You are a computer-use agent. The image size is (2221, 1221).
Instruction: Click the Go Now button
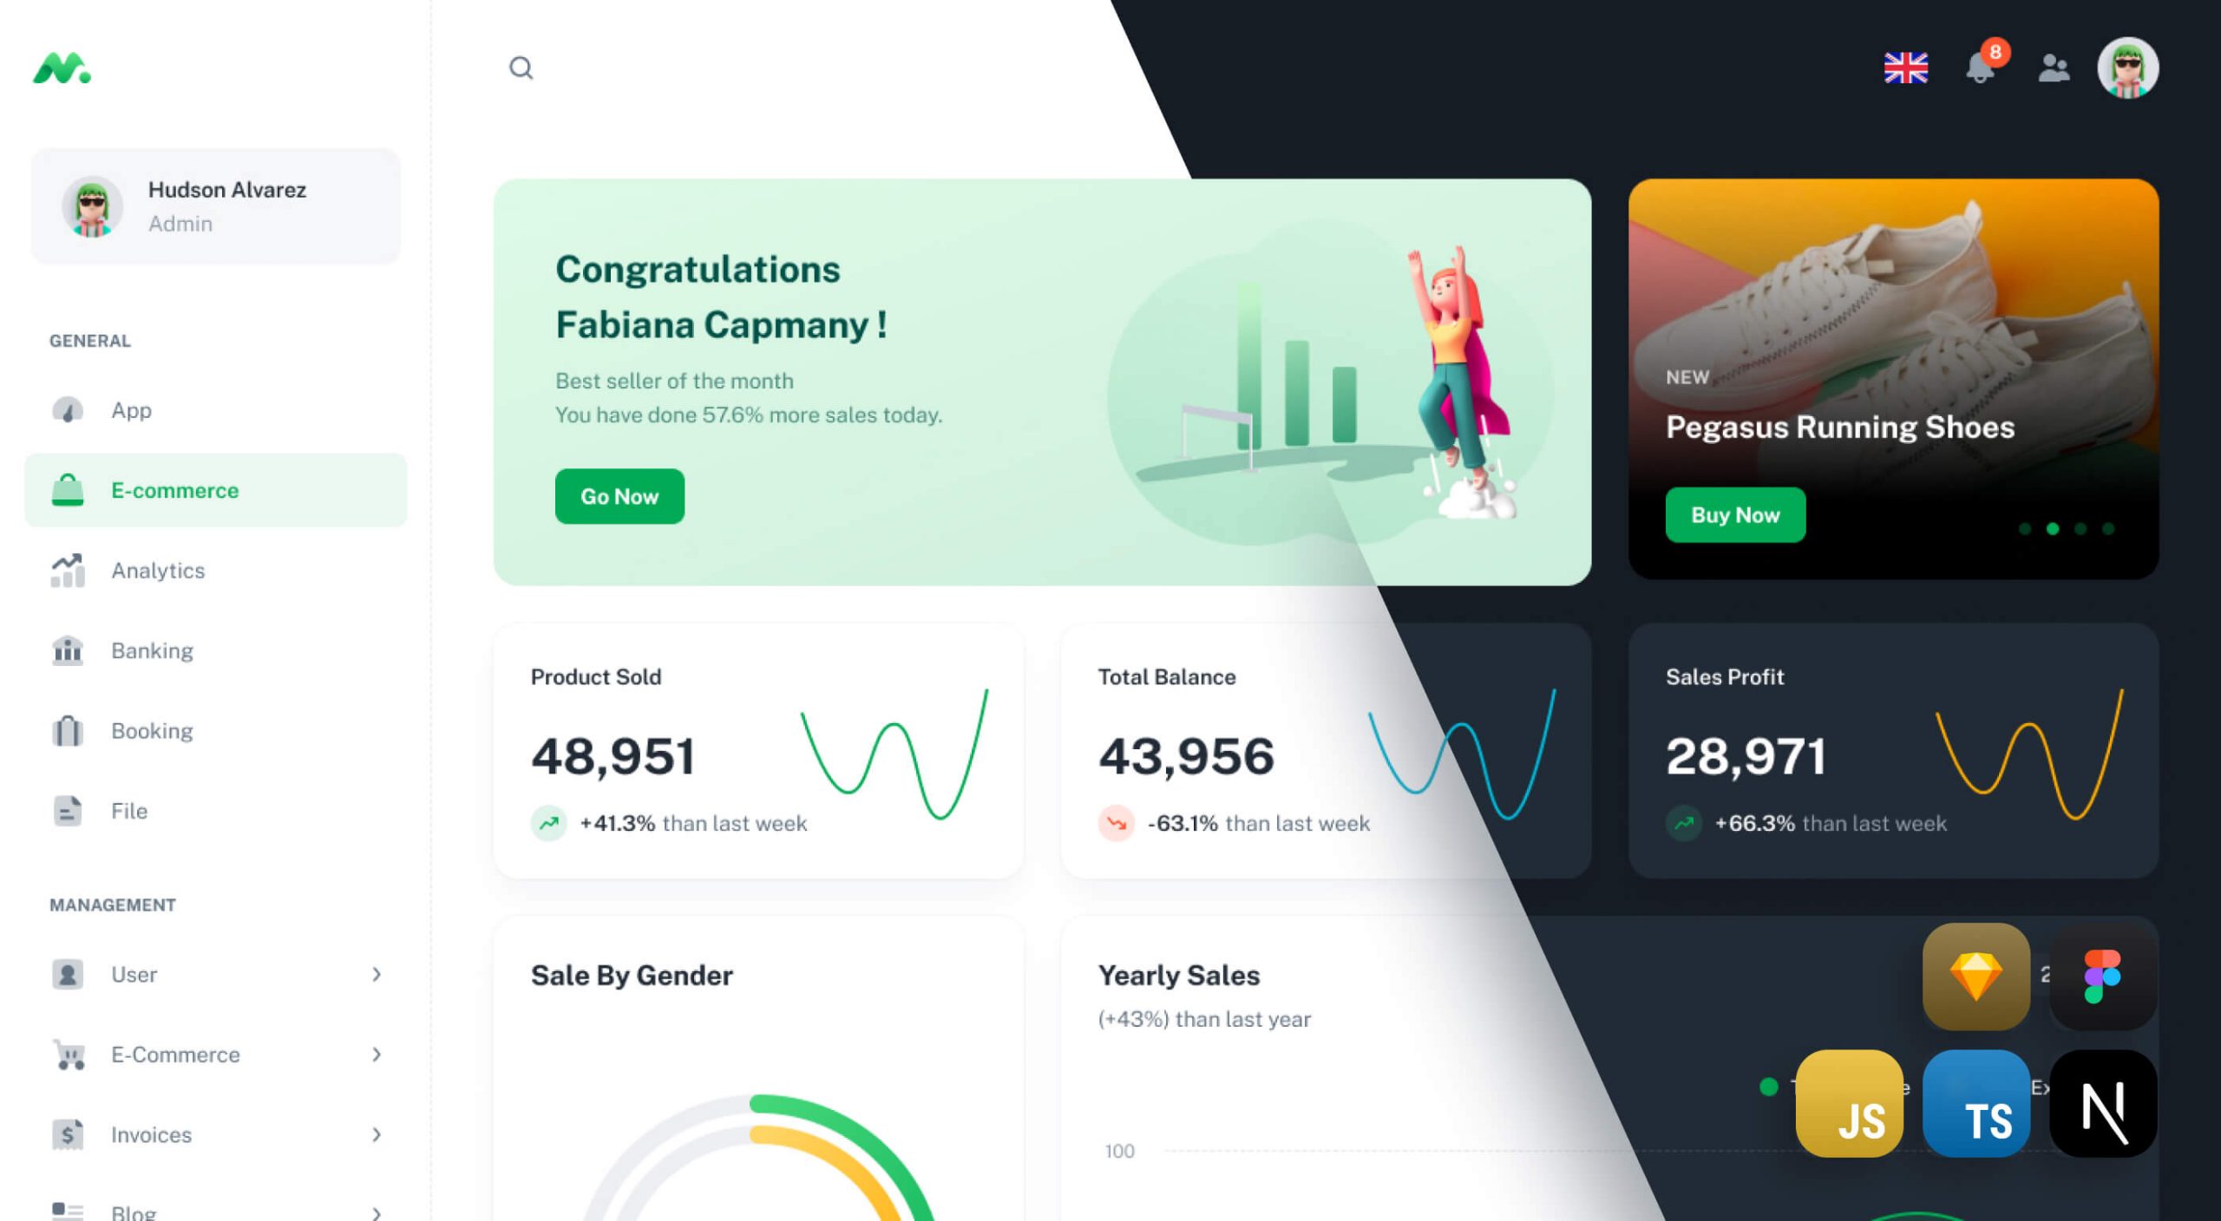(618, 494)
